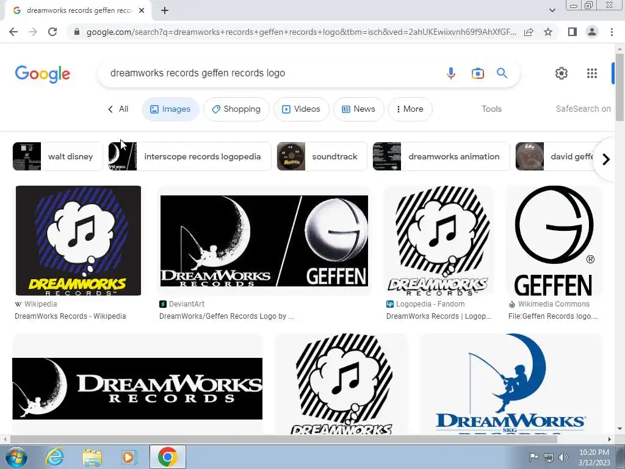
Task: Switch to Shopping results
Action: coord(236,109)
